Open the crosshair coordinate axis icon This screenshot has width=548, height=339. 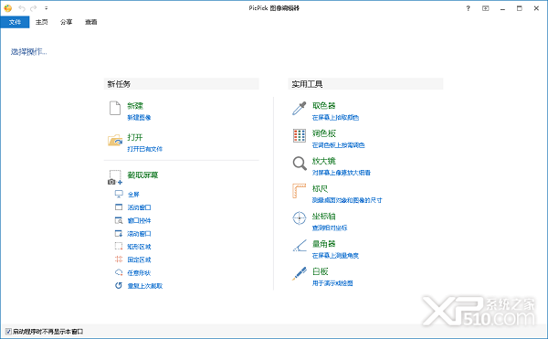pos(300,218)
